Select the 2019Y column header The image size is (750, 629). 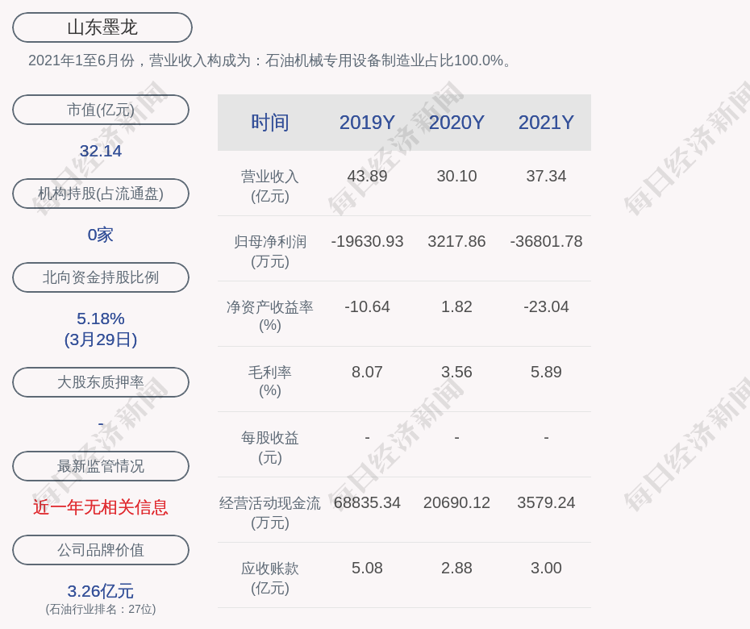click(367, 123)
